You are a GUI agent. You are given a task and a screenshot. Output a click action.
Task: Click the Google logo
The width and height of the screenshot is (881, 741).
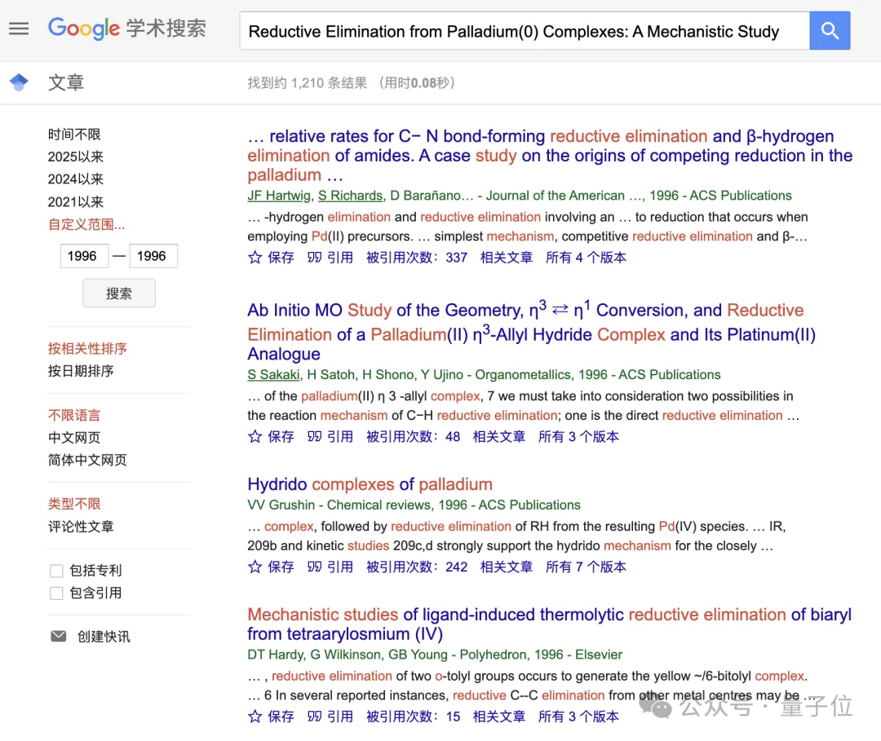(84, 29)
